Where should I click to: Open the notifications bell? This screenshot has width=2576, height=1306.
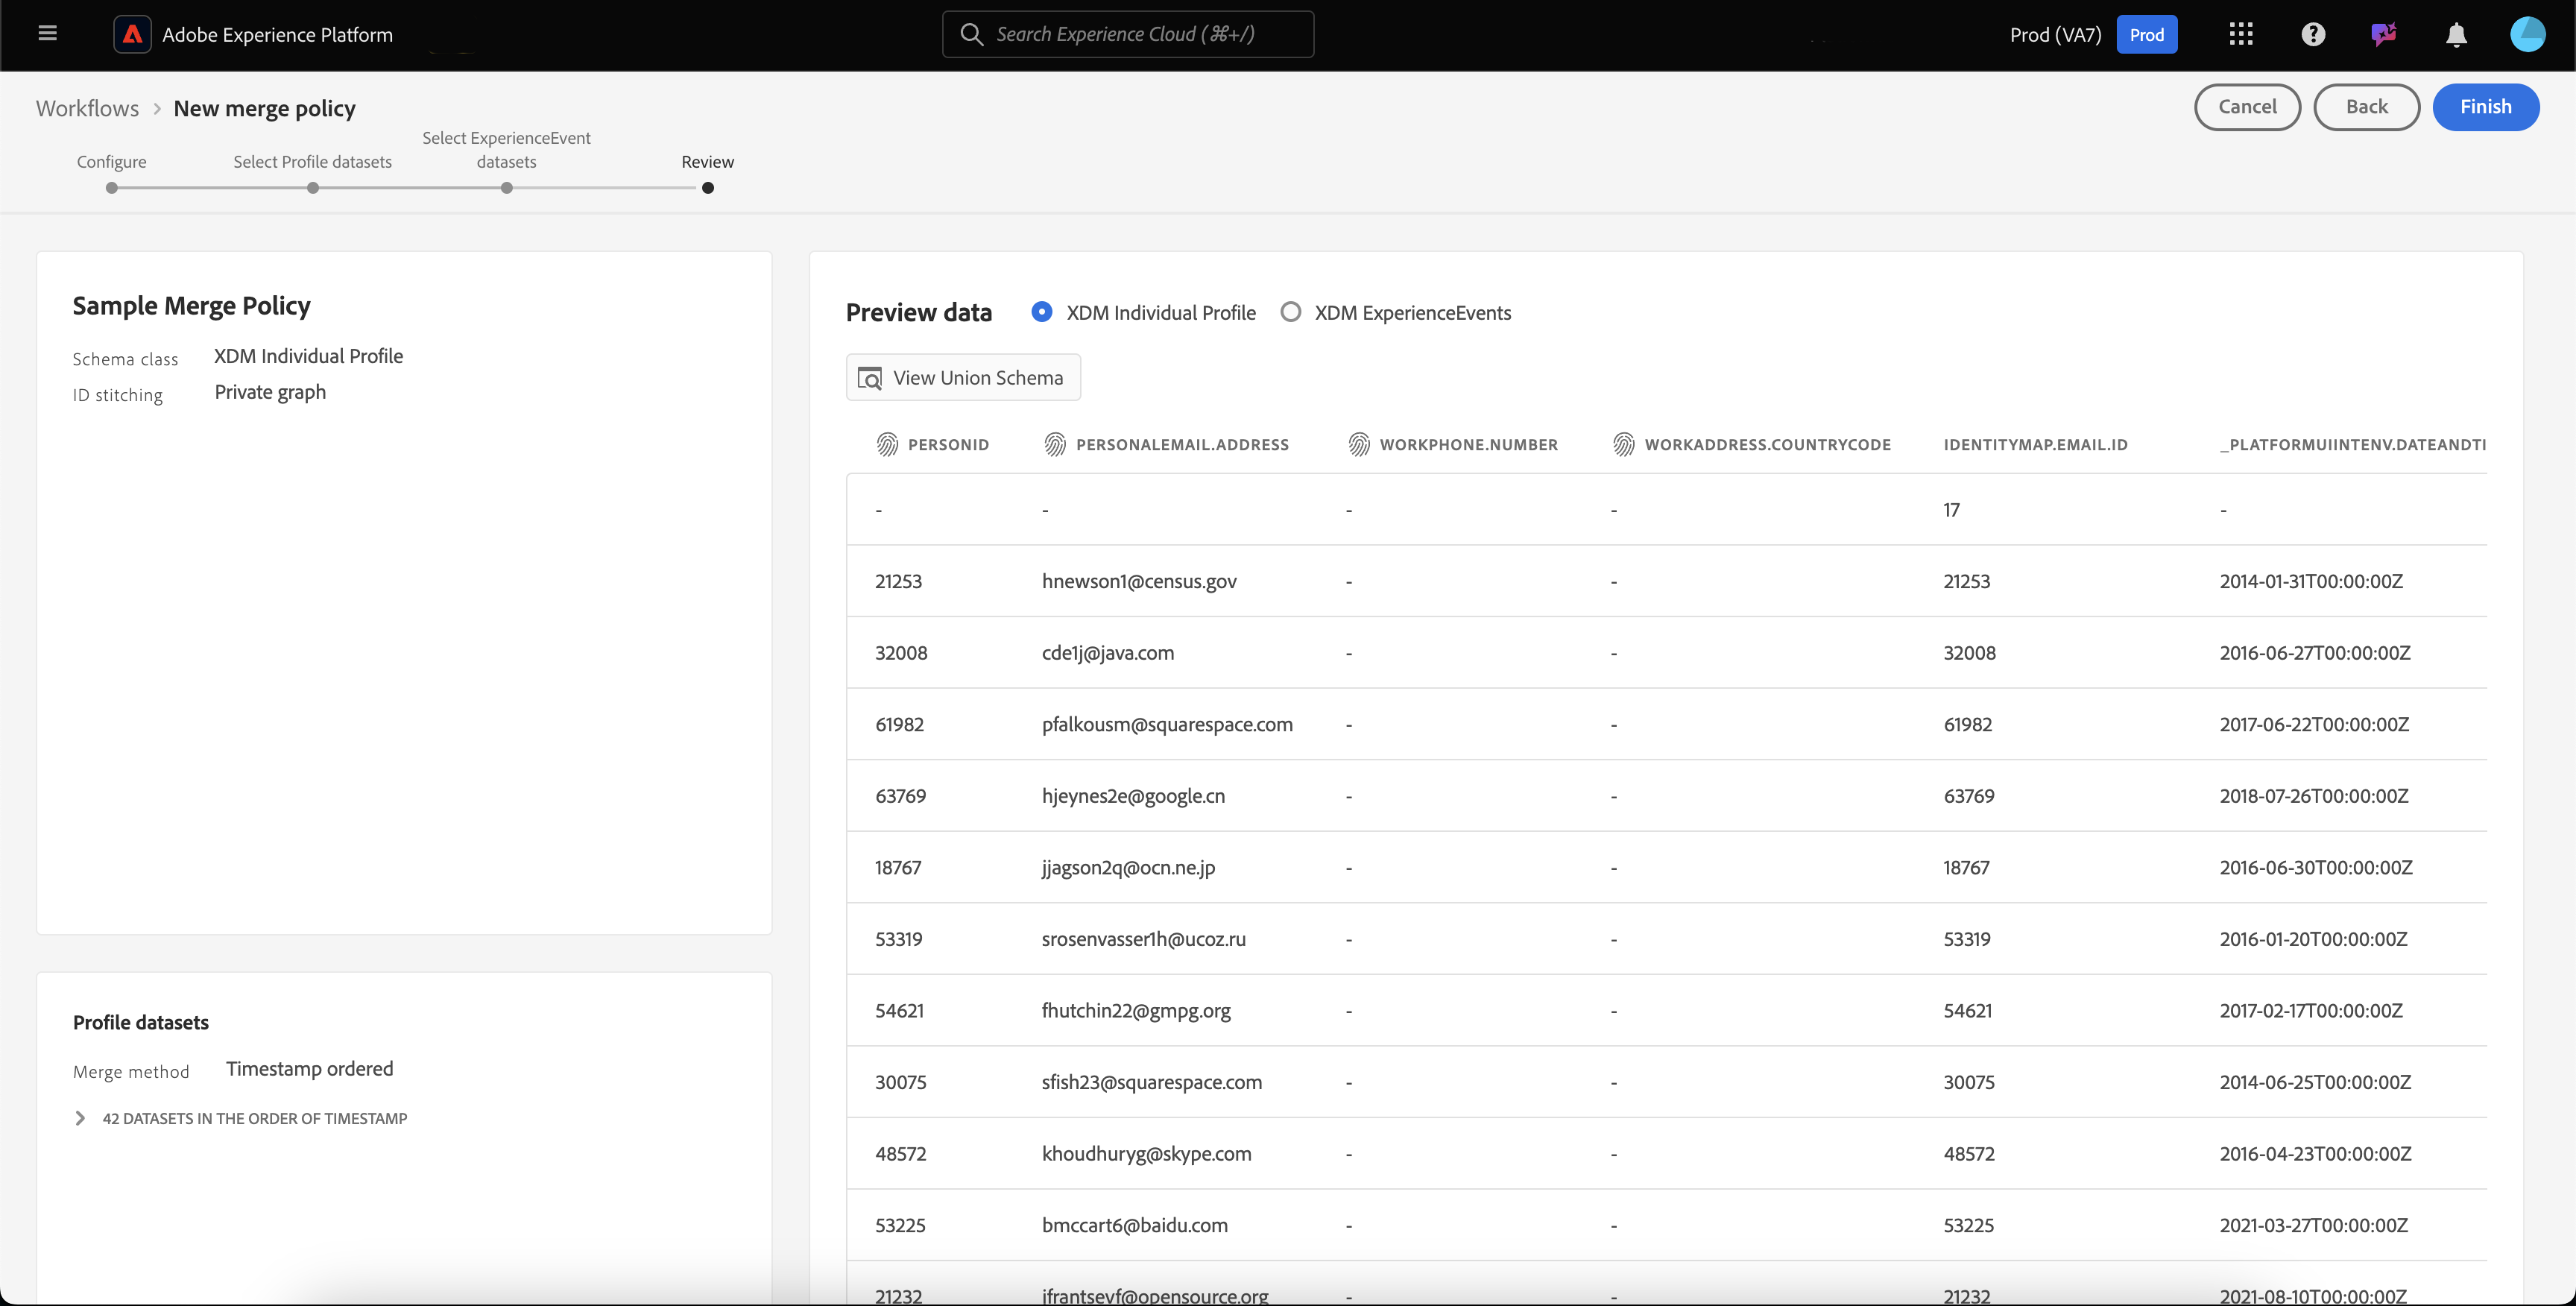point(2455,35)
